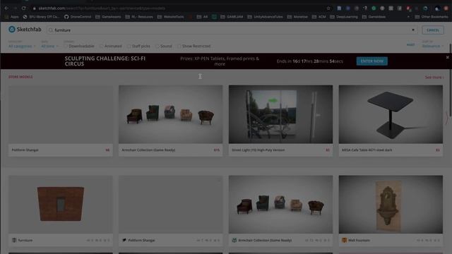Click the Wall Fountain model title
The width and height of the screenshot is (452, 254).
(359, 240)
